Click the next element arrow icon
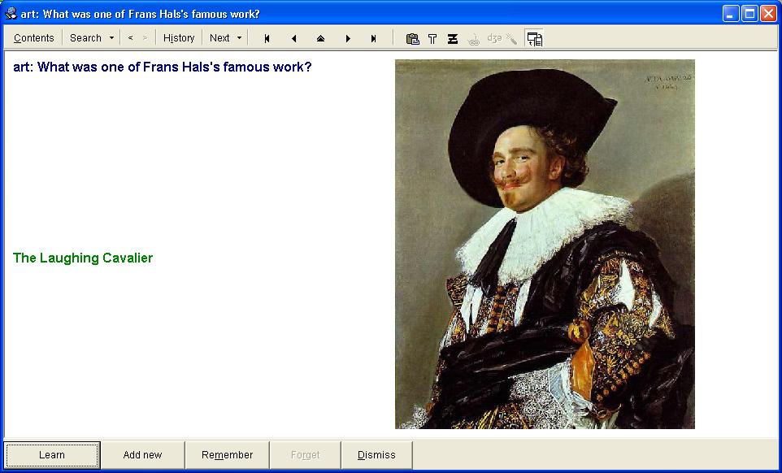The height and width of the screenshot is (473, 782). pos(348,38)
